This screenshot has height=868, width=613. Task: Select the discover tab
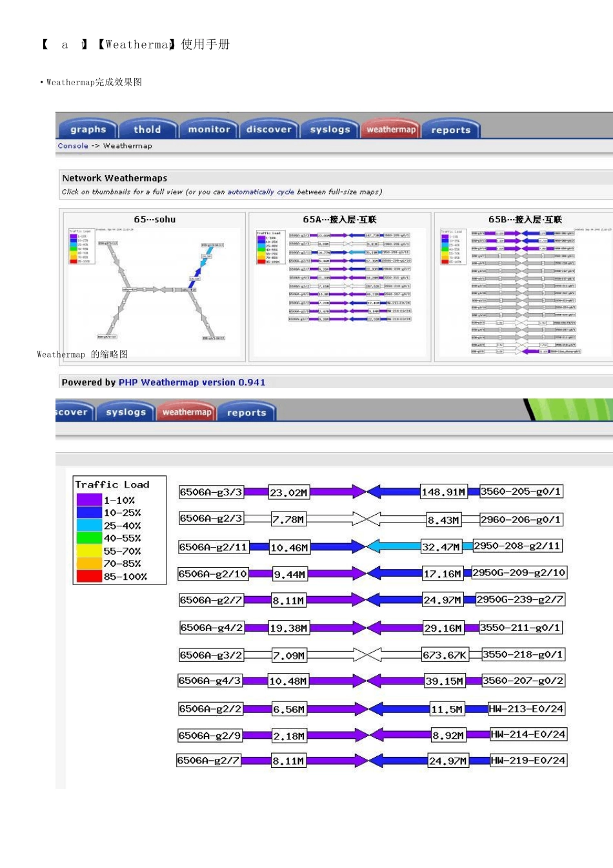(269, 129)
